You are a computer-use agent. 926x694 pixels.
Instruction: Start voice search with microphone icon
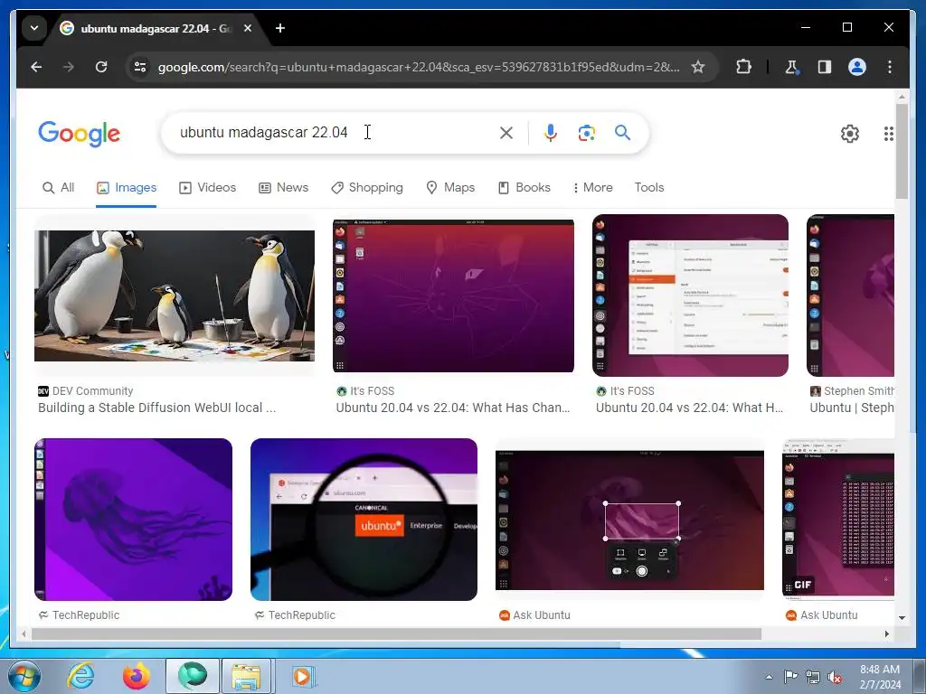point(551,133)
